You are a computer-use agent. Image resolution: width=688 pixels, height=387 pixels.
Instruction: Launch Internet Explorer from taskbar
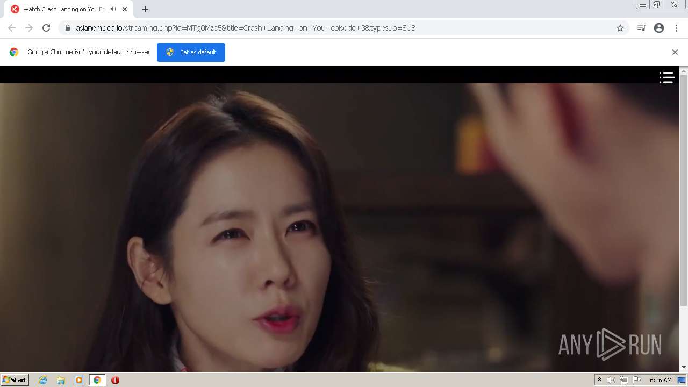click(42, 380)
